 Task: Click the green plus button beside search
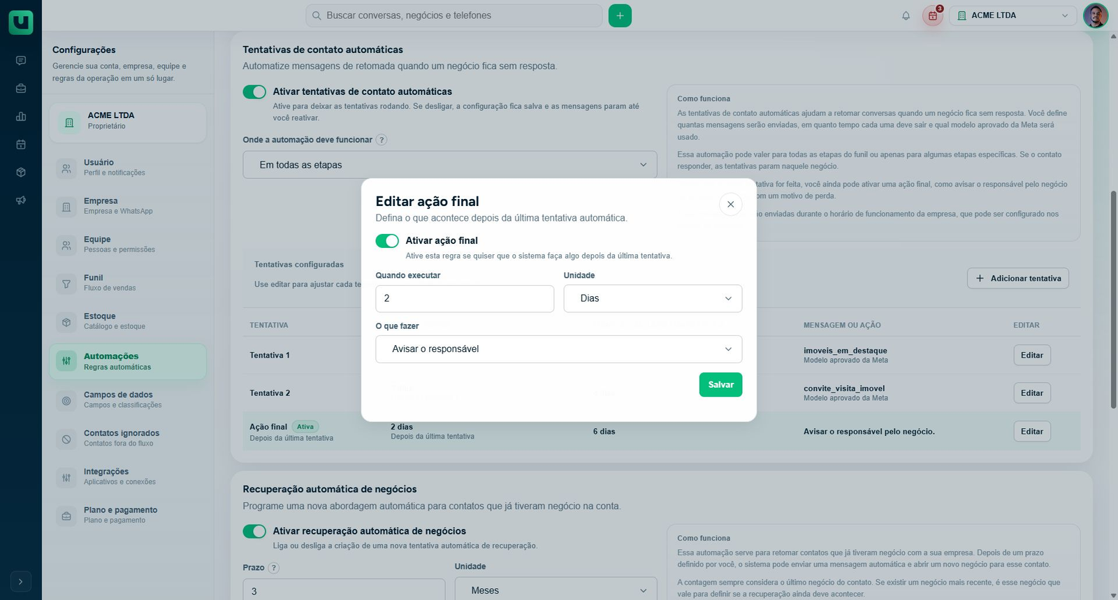[620, 15]
